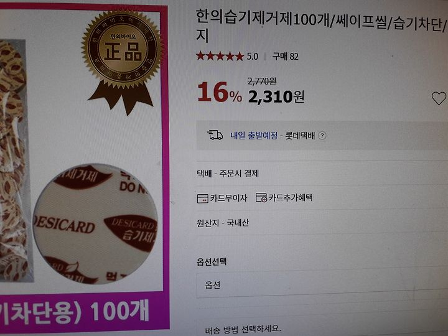Image resolution: width=448 pixels, height=336 pixels.
Task: Open the shipping info question mark help
Action: click(x=322, y=136)
